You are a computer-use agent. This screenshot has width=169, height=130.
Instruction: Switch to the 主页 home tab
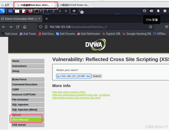point(6,5)
